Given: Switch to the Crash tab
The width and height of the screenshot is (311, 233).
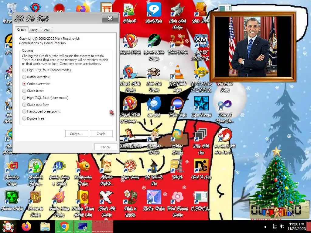Looking at the screenshot, I should 22,29.
